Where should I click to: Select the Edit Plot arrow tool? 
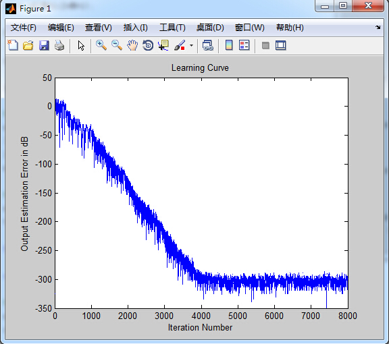coord(81,46)
